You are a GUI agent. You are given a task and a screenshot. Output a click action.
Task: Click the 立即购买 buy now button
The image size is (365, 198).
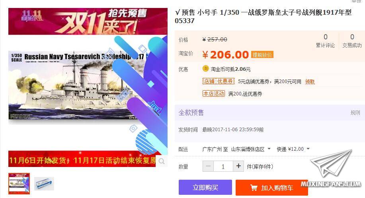pyautogui.click(x=205, y=187)
